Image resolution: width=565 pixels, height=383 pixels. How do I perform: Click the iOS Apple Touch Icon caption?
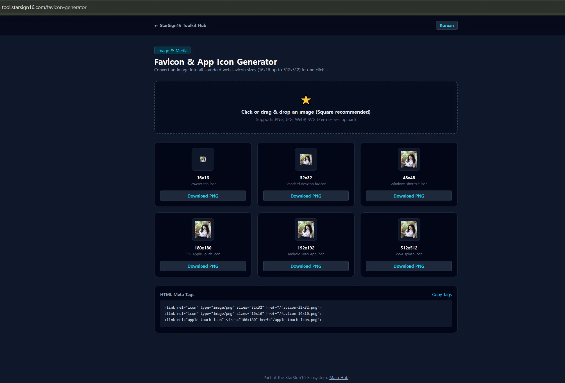[203, 254]
